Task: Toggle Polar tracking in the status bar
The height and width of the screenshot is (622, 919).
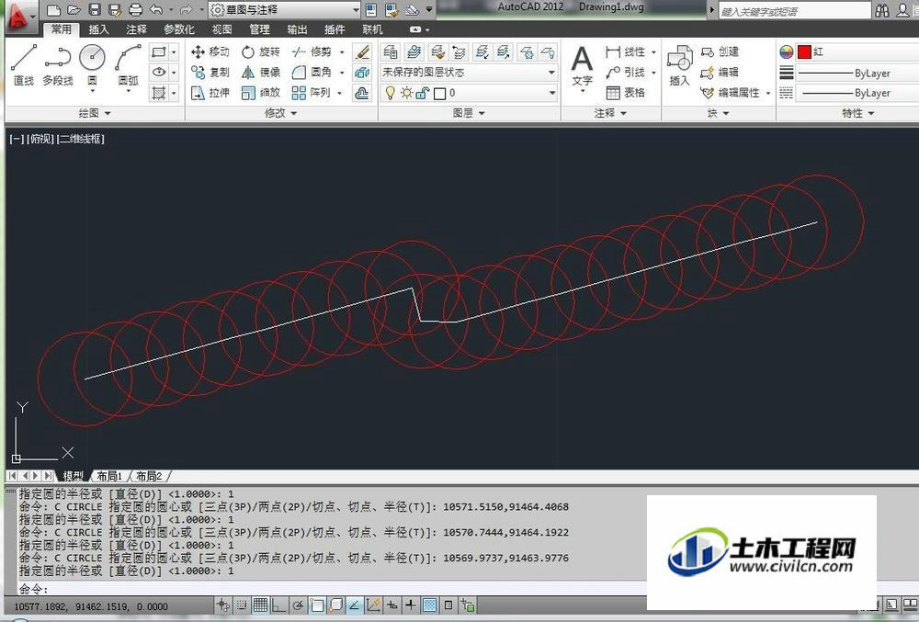Action: (299, 605)
